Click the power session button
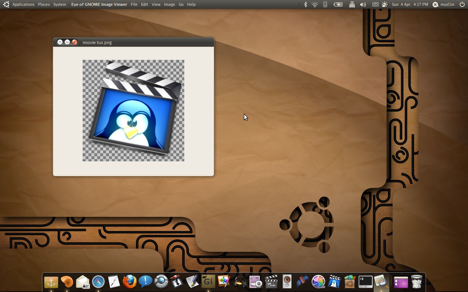 tap(462, 4)
